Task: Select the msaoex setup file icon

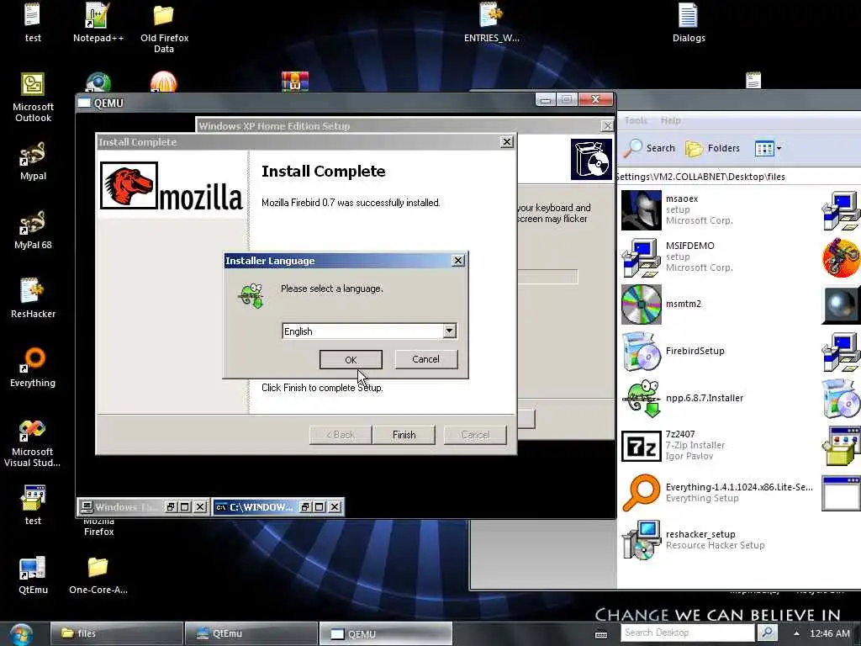Action: pyautogui.click(x=641, y=209)
